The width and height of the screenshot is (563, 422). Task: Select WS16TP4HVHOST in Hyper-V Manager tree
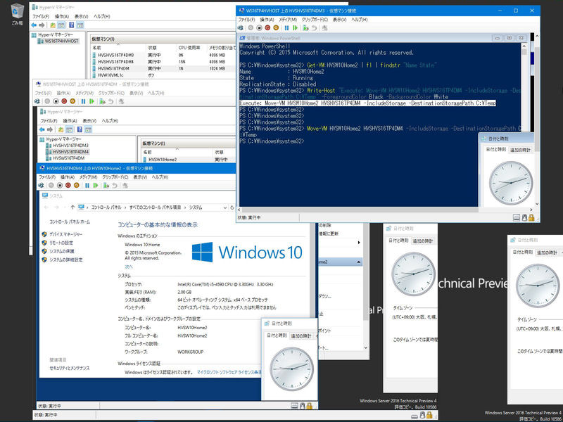tap(61, 41)
